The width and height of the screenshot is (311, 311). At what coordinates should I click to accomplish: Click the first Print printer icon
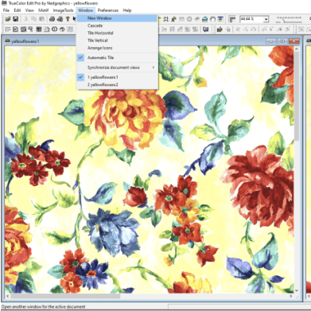coord(52,19)
